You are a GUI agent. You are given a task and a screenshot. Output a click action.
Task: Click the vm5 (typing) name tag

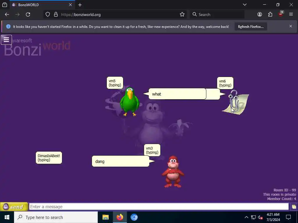115,83
